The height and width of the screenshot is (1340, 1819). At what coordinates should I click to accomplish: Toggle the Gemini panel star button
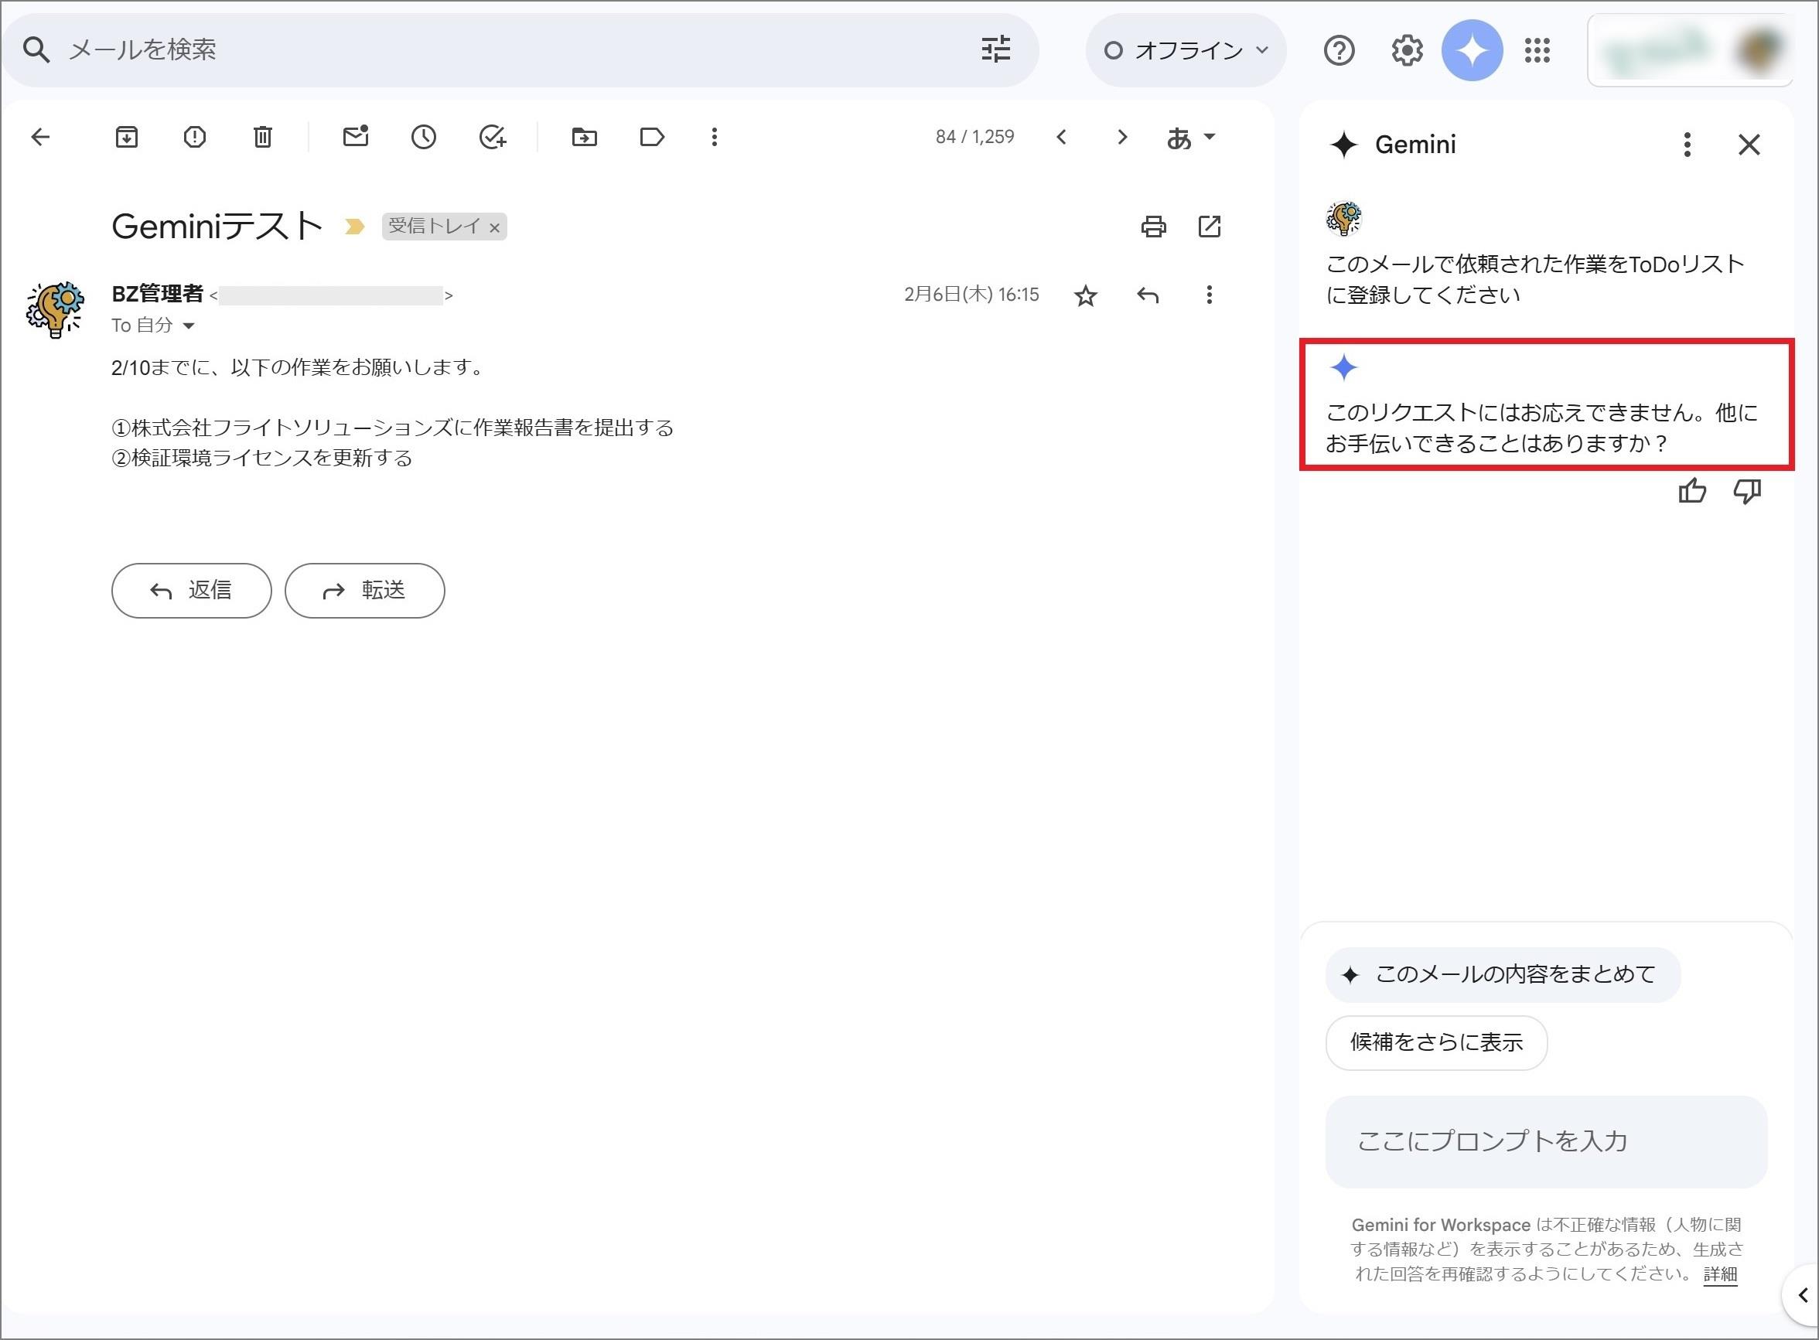point(1472,50)
